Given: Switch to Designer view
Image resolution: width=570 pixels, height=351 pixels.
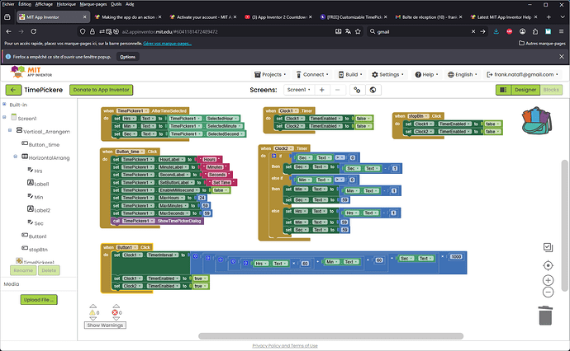Looking at the screenshot, I should click(526, 90).
